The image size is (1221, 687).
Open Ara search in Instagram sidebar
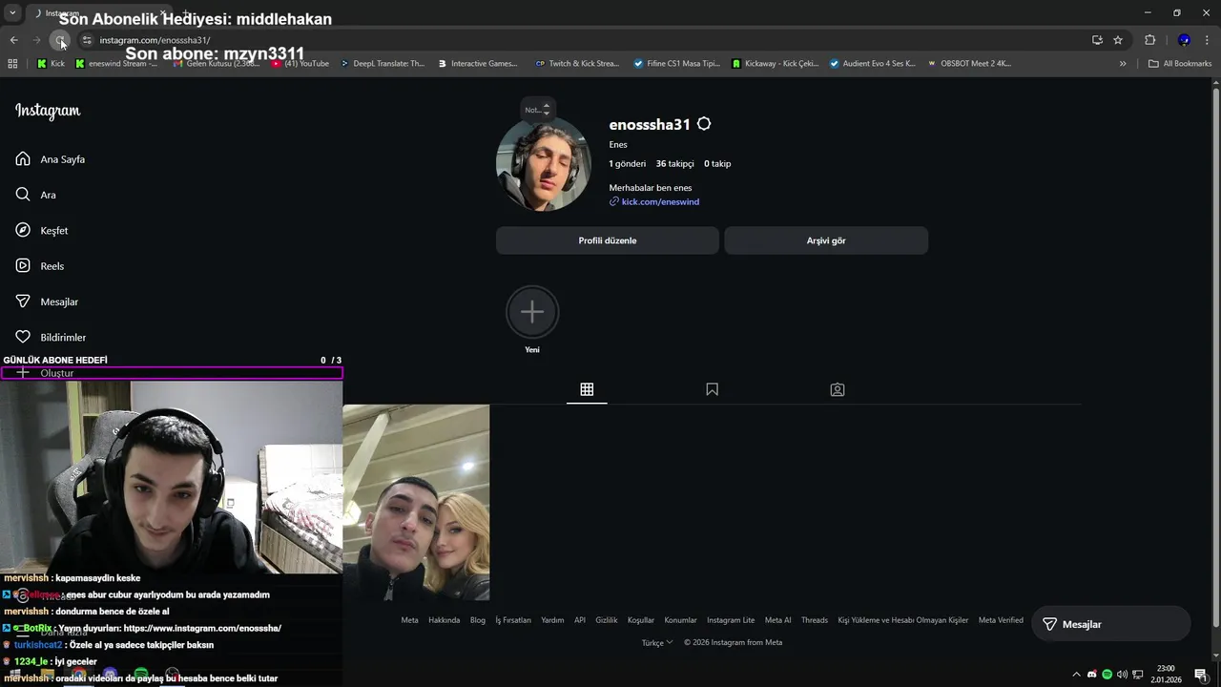(36, 195)
